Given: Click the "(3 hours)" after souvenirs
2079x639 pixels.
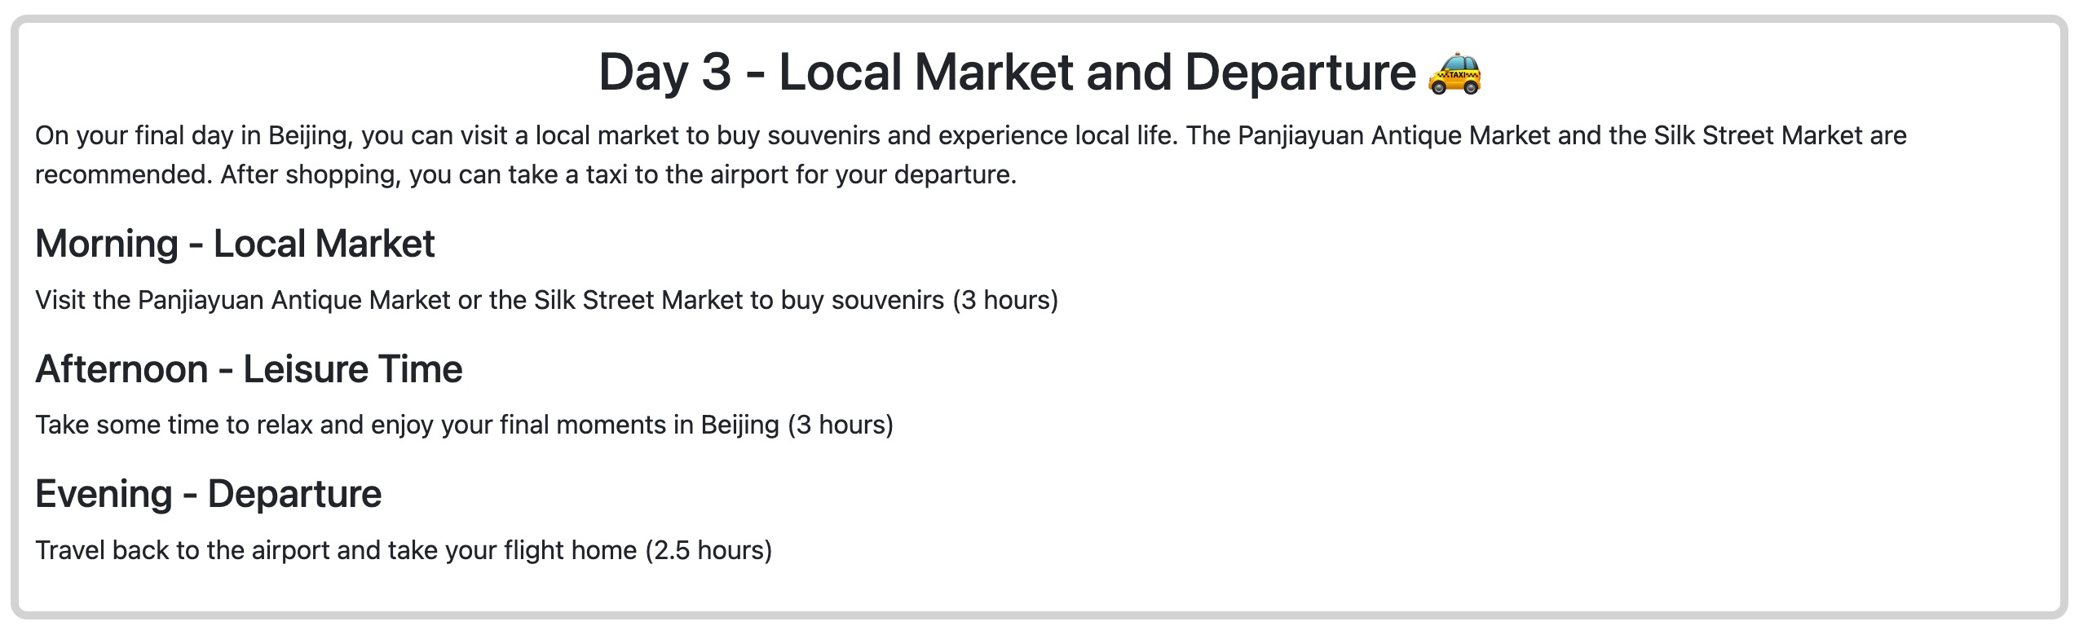Looking at the screenshot, I should pos(1005,300).
